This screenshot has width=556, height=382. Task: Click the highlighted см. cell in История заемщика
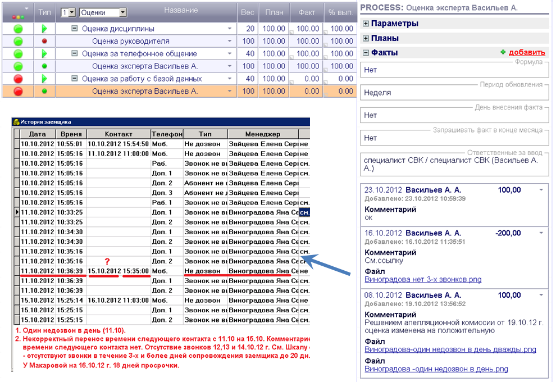[x=304, y=212]
